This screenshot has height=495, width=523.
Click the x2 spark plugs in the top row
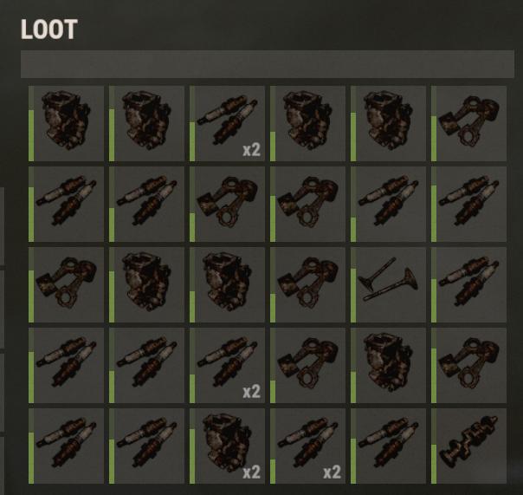click(227, 124)
